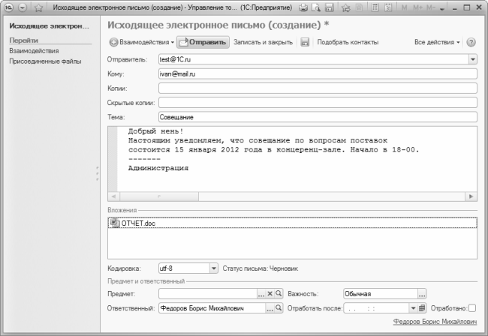Open the calendar icon in title bar

click(388, 7)
